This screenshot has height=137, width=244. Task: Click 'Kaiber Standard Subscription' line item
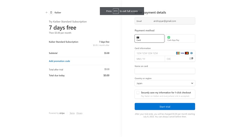click(64, 42)
